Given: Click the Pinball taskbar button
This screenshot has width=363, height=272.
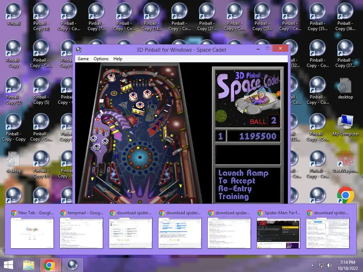Looking at the screenshot, I should [x=72, y=265].
